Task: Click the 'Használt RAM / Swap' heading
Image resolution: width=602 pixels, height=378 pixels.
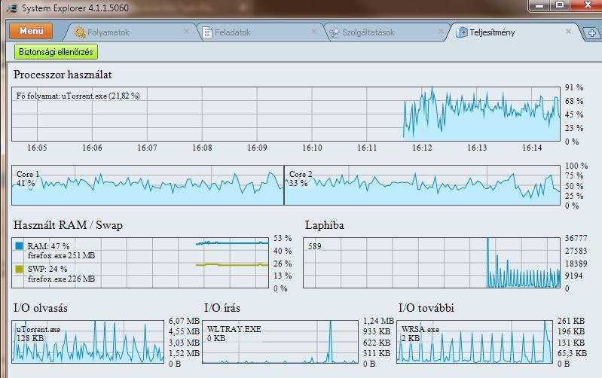Action: pos(68,225)
